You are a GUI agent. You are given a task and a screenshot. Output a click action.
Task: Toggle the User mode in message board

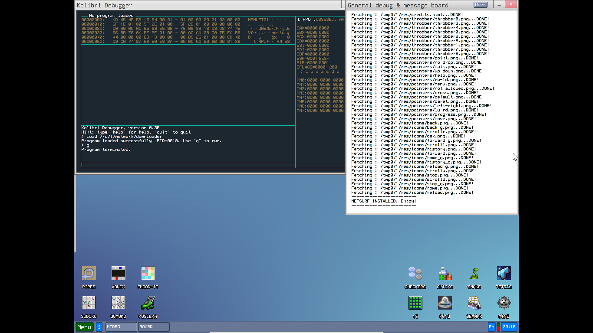click(480, 5)
